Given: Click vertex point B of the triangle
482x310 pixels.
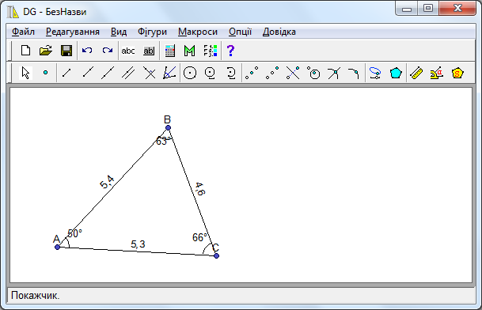Looking at the screenshot, I should click(168, 127).
